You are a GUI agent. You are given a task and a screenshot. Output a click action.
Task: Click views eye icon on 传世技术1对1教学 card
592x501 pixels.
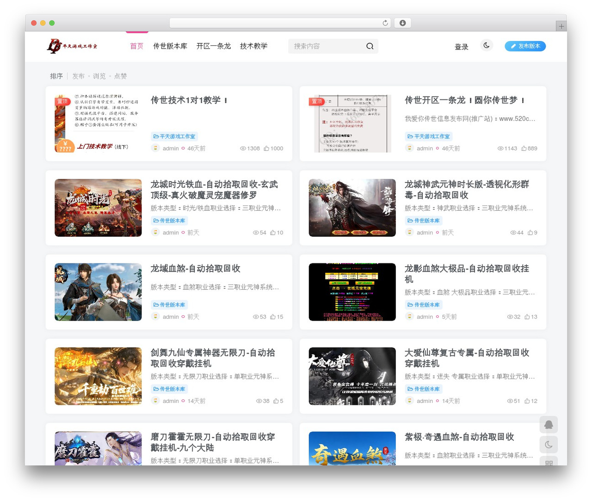click(243, 148)
